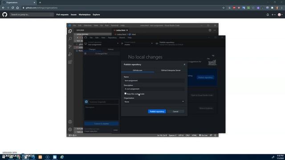Open the Organization dropdown
Viewport: 285px width, 160px height.
pyautogui.click(x=154, y=102)
